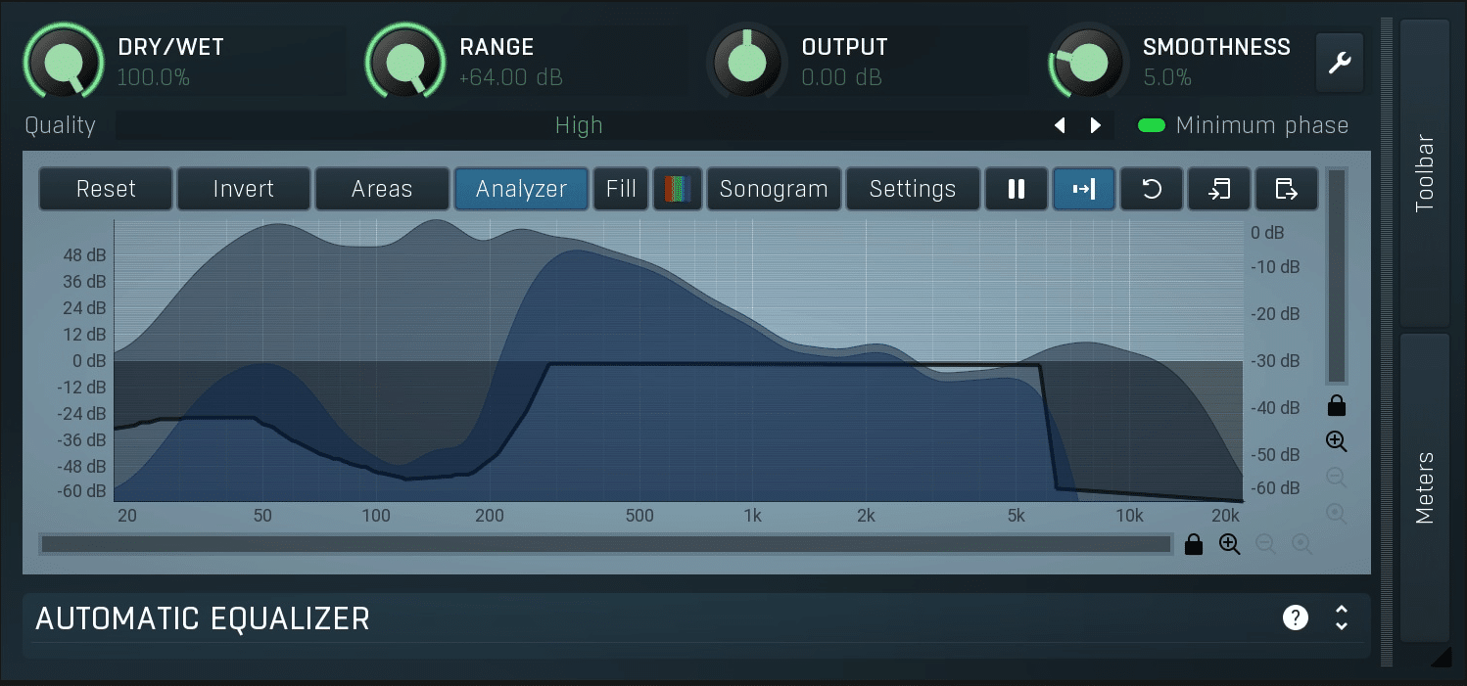Viewport: 1467px width, 686px height.
Task: Open the plugin settings wrench icon
Action: 1340,62
